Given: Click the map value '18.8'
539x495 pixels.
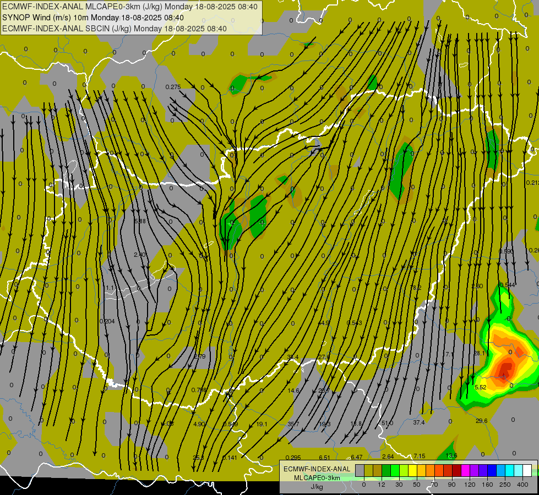Looking at the screenshot, I should tap(356, 423).
